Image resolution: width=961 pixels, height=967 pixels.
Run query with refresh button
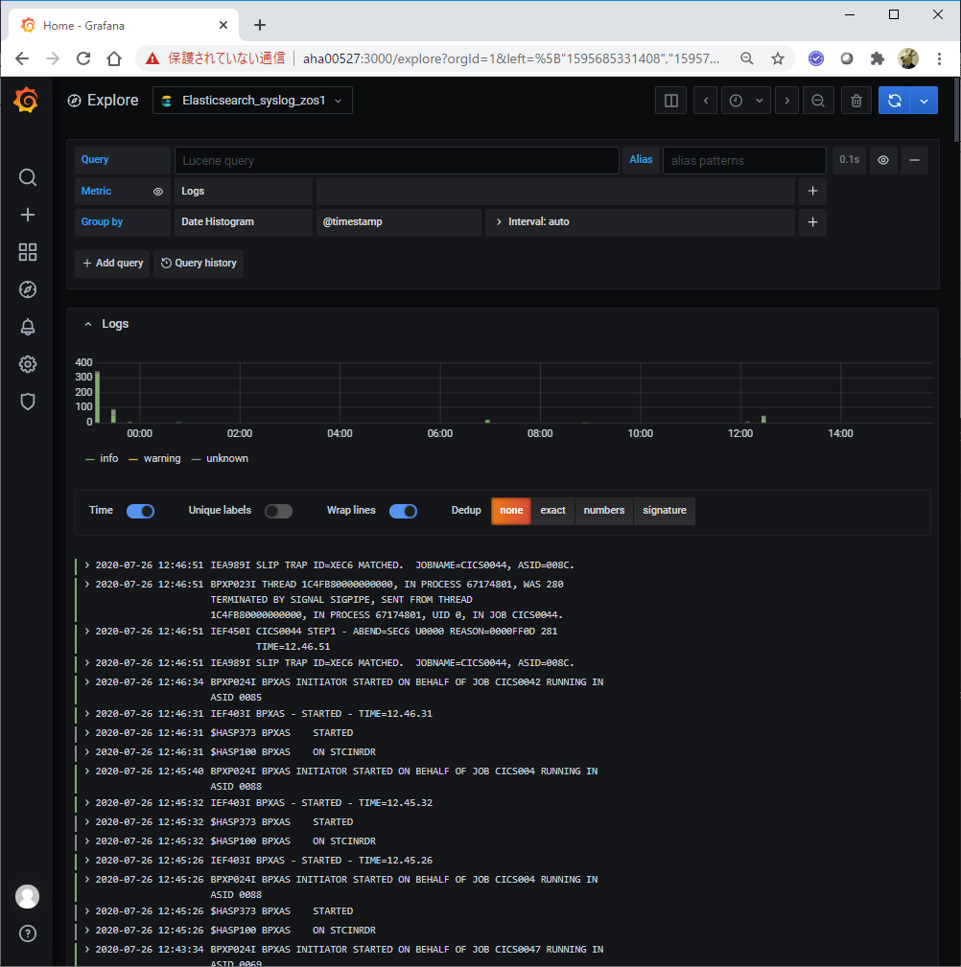tap(894, 101)
